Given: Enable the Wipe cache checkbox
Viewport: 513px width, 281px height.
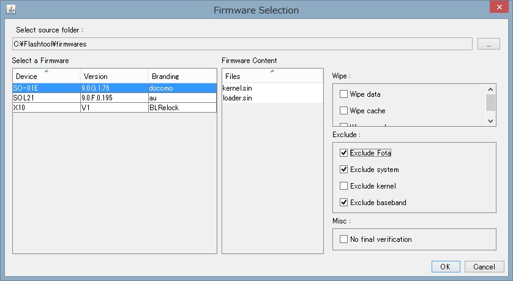Looking at the screenshot, I should click(x=344, y=111).
